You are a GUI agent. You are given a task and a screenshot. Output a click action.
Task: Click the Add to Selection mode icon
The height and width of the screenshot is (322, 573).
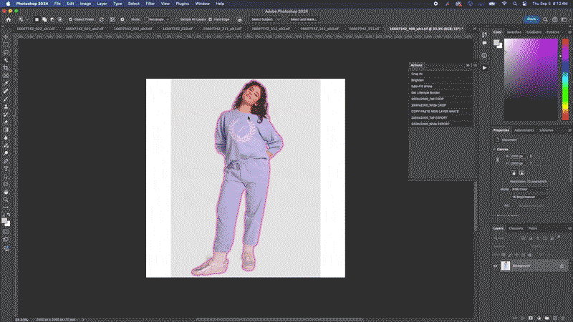pyautogui.click(x=44, y=19)
